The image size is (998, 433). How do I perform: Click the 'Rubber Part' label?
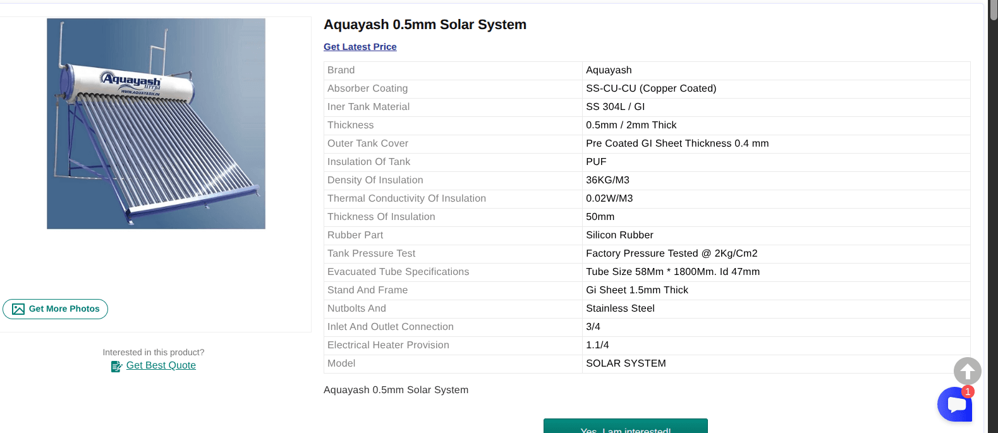click(x=355, y=235)
